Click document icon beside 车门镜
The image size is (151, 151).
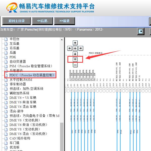point(6,143)
